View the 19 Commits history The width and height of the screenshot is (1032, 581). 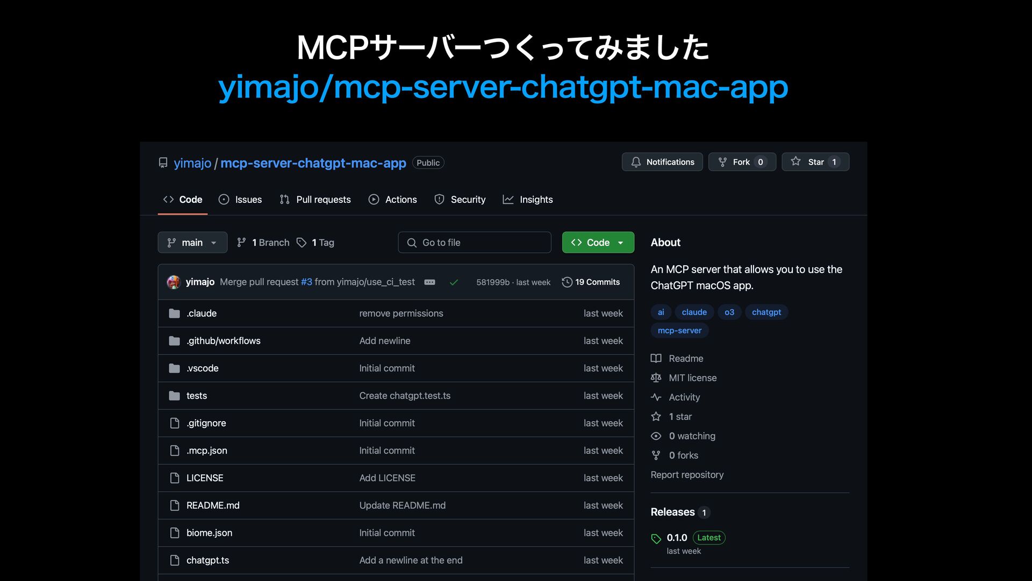(591, 282)
